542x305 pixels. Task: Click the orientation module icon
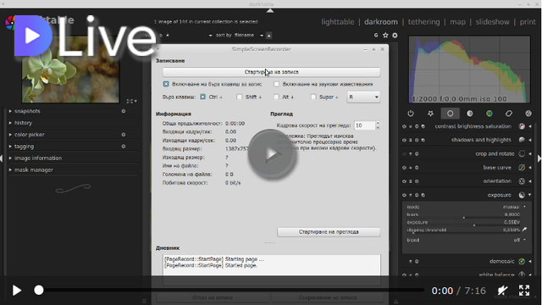(522, 181)
